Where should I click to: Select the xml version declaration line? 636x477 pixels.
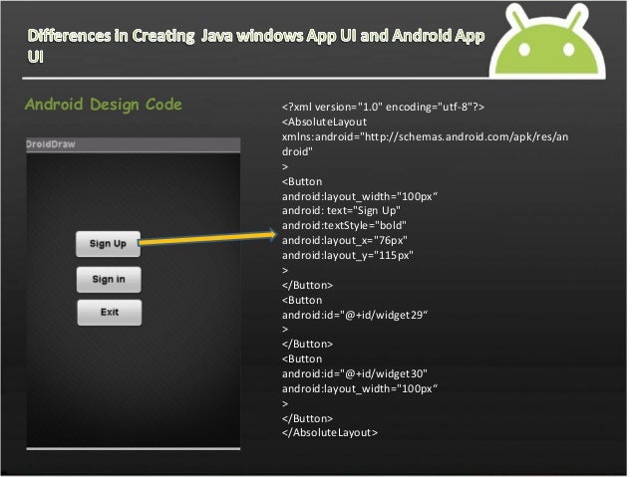(383, 107)
